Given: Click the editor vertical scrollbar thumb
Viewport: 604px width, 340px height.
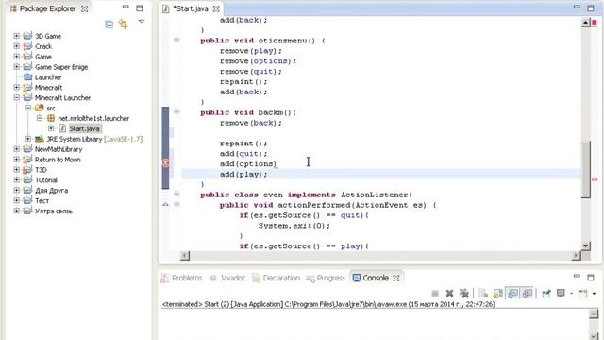Looking at the screenshot, I should click(x=585, y=170).
